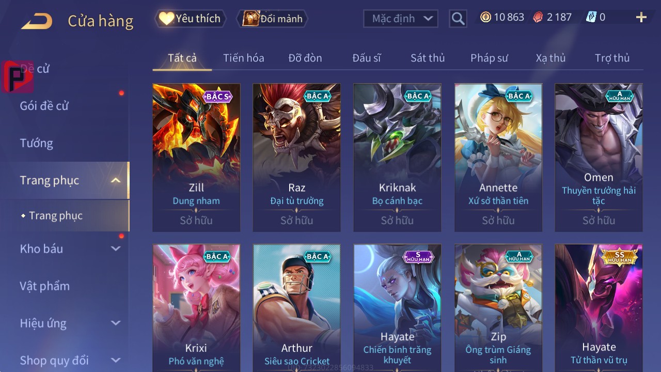The width and height of the screenshot is (661, 372).
Task: Select the Annette Xứ sở thần tiên card
Action: (x=498, y=158)
